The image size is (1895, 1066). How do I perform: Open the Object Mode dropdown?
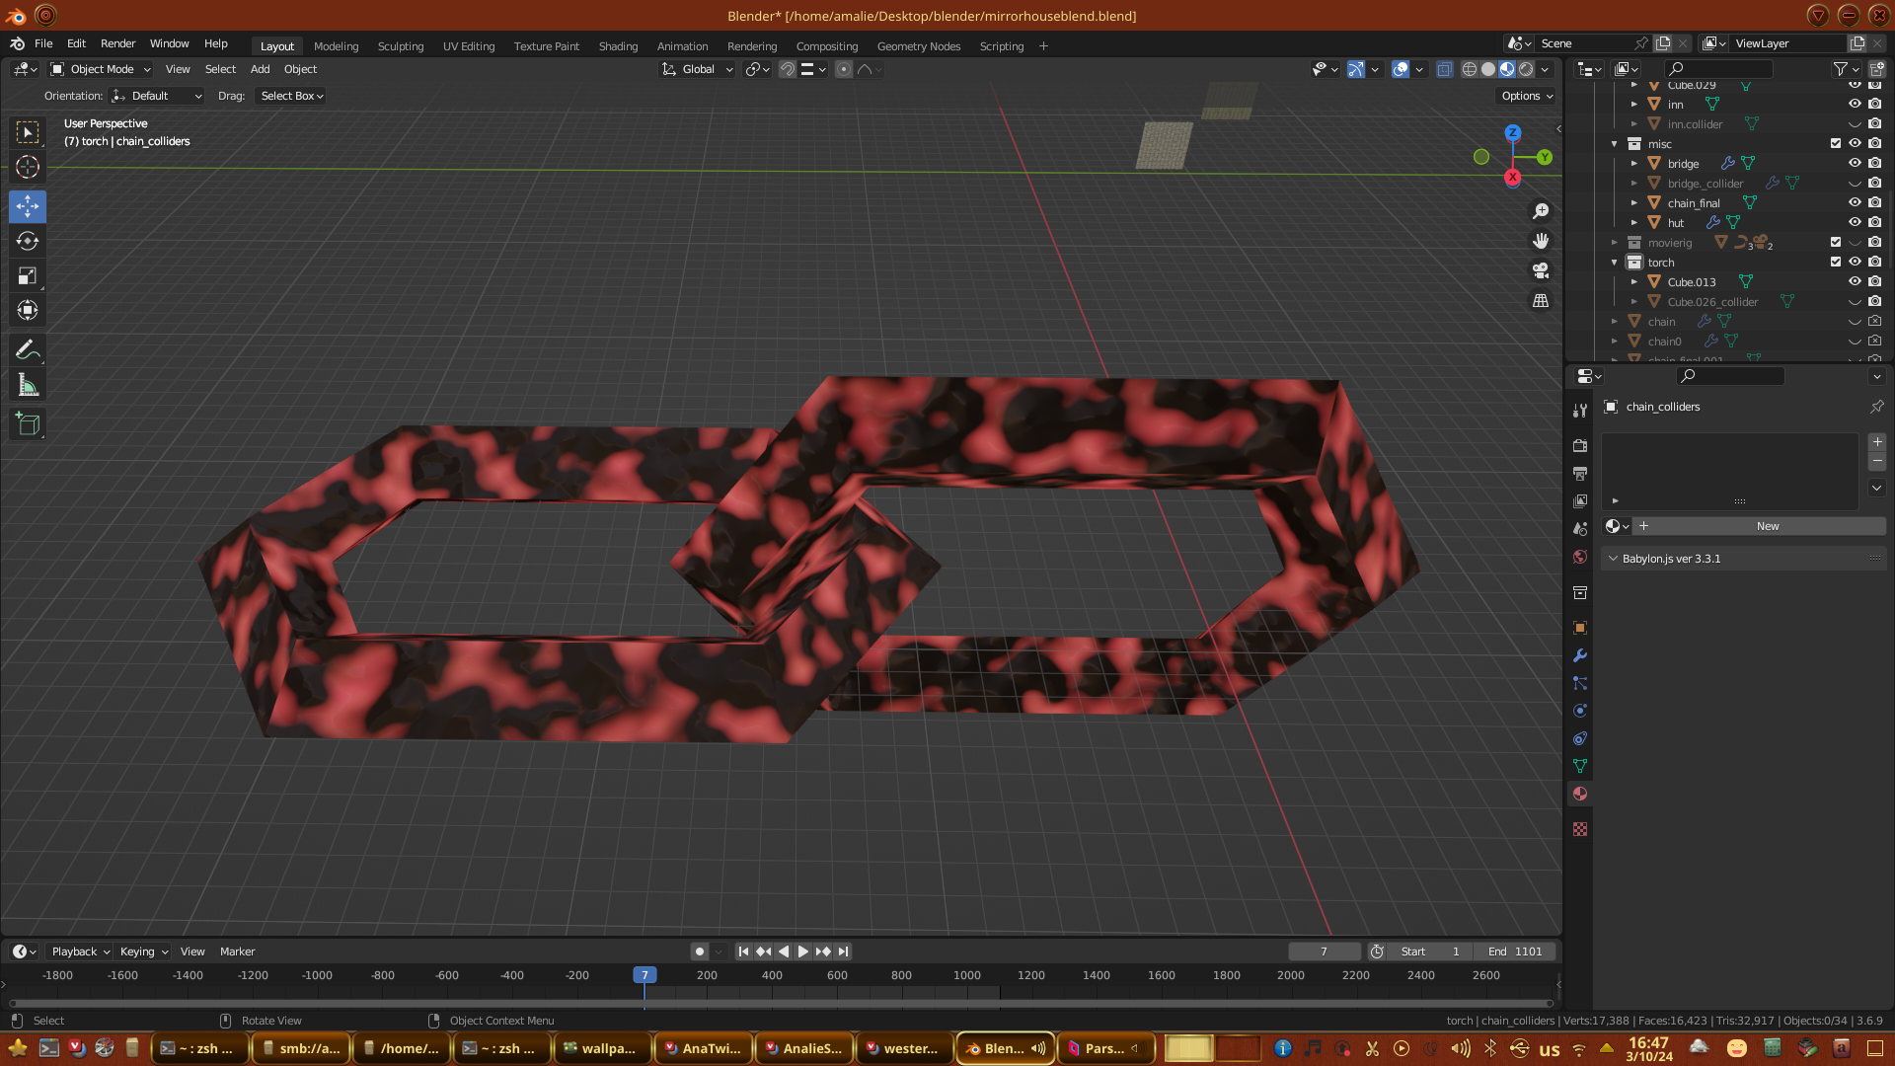pos(101,69)
